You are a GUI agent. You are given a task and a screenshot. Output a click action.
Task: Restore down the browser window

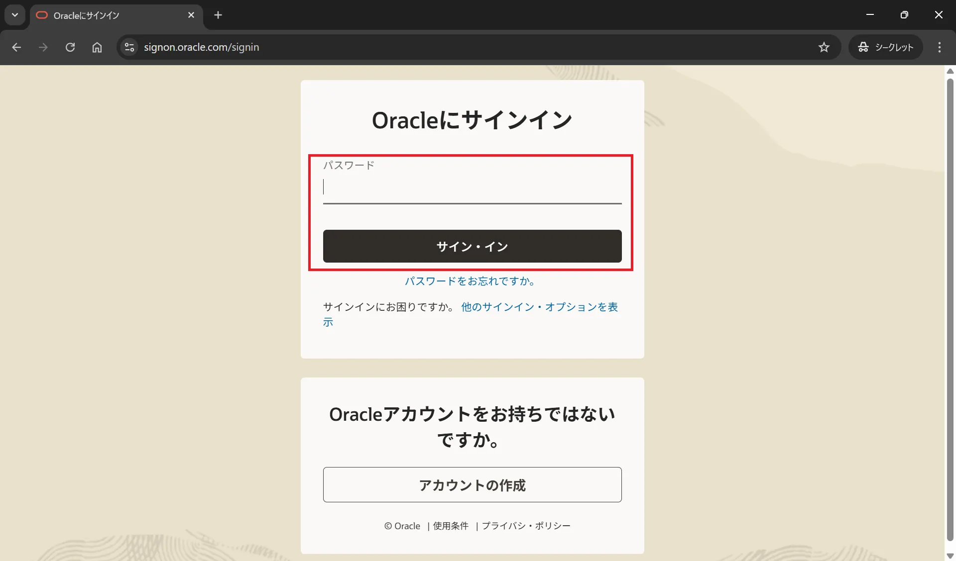tap(904, 15)
